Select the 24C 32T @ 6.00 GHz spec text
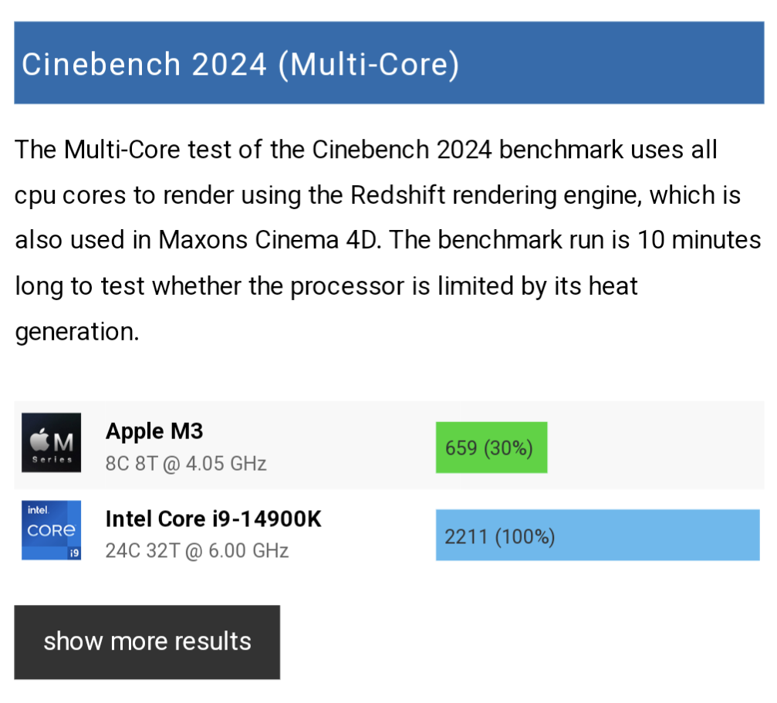Screen dimensions: 777x703 tap(197, 551)
